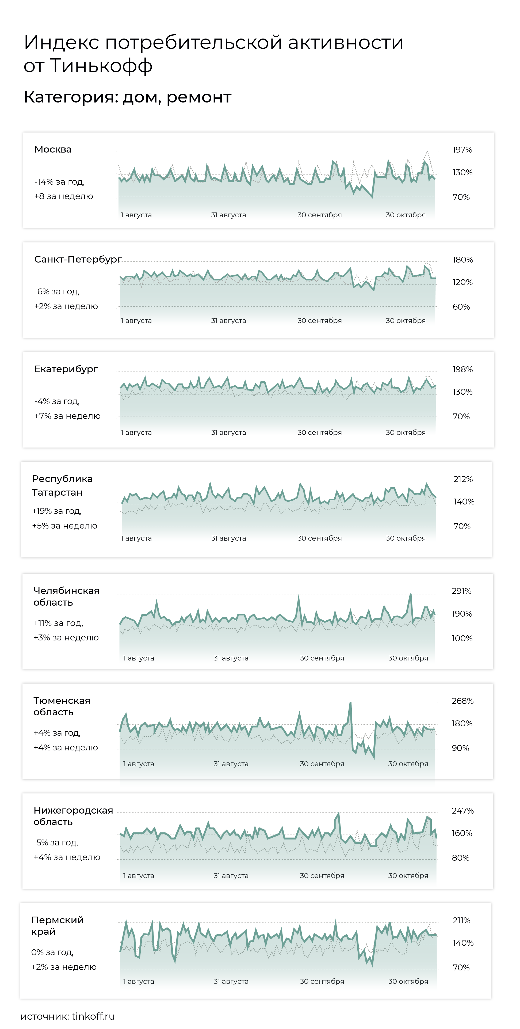Select 31 августа marker in Пермский край chart
The width and height of the screenshot is (520, 1029).
point(231,981)
